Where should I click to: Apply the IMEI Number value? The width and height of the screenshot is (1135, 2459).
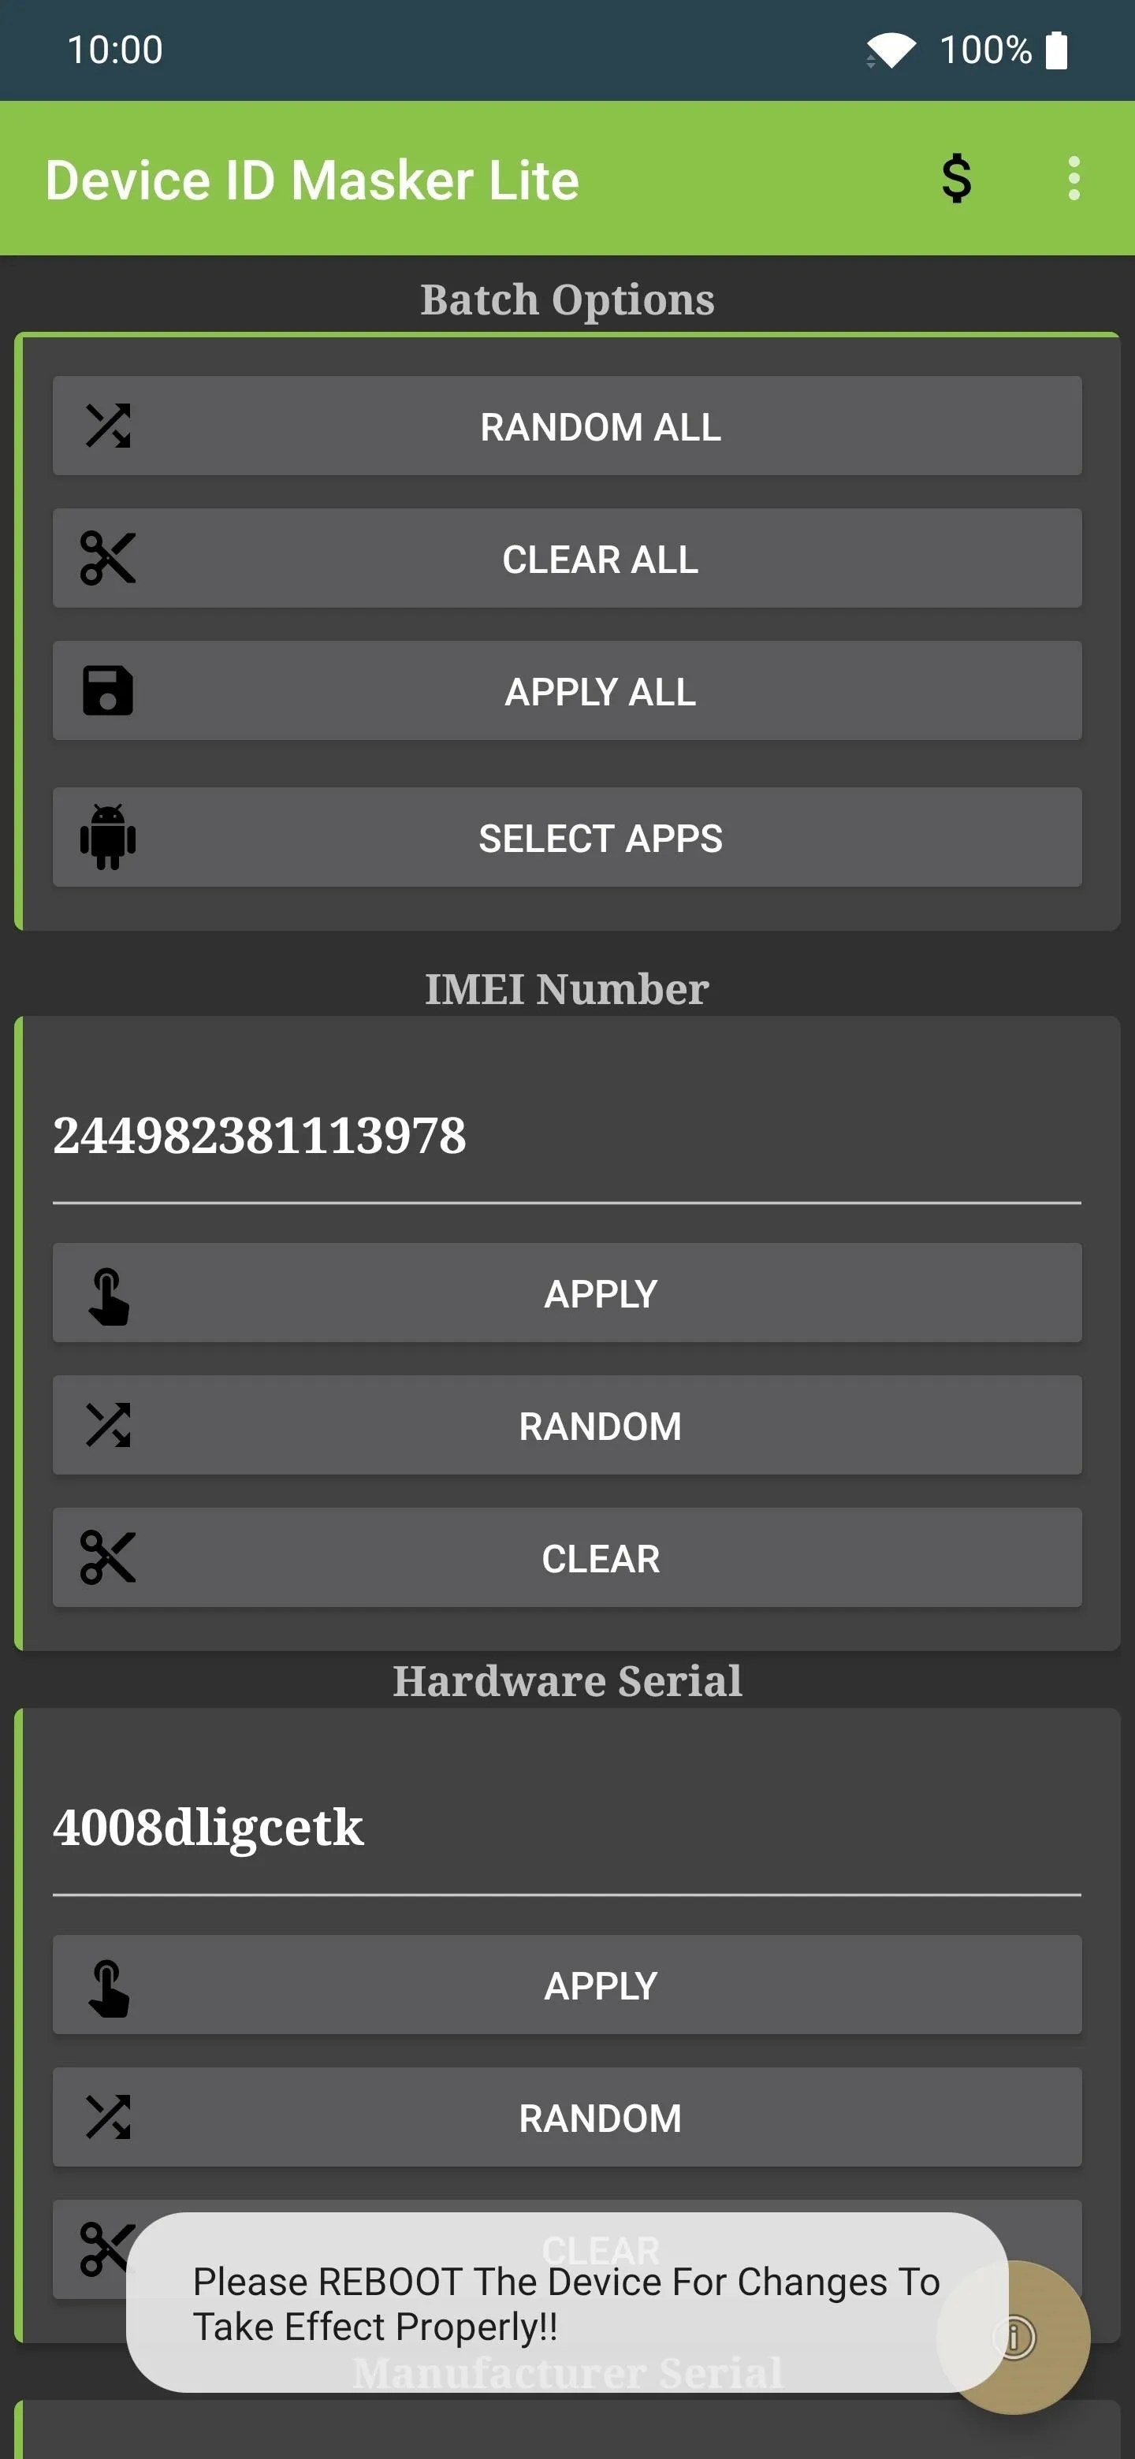(x=567, y=1293)
